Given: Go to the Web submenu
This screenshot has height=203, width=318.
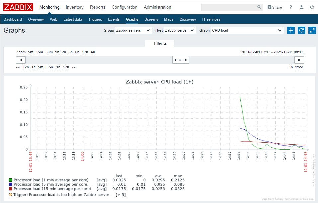Looking at the screenshot, I should coord(53,19).
